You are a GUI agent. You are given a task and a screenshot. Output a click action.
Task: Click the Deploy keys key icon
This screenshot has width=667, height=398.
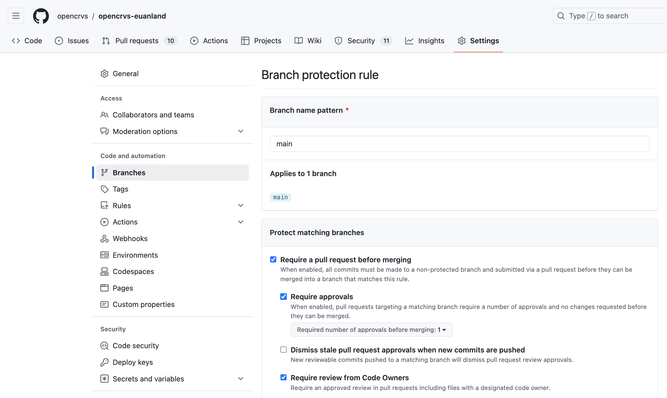click(x=104, y=362)
